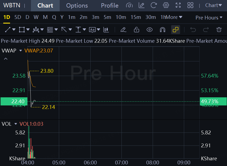The width and height of the screenshot is (227, 166).
Task: Select the price range measure tool
Action: point(78,30)
